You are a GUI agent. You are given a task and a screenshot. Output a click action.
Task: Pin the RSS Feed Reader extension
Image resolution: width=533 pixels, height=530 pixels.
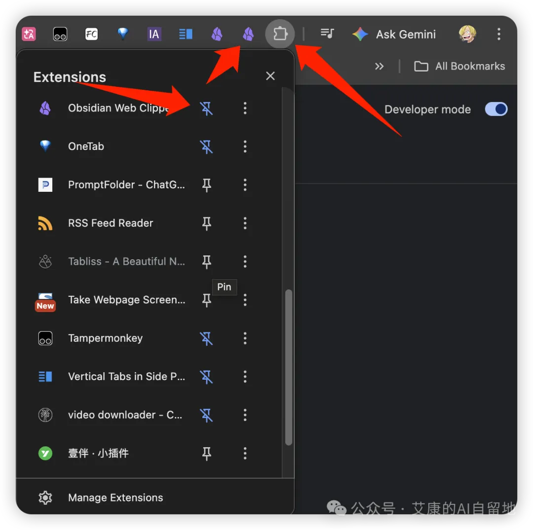[x=207, y=223]
